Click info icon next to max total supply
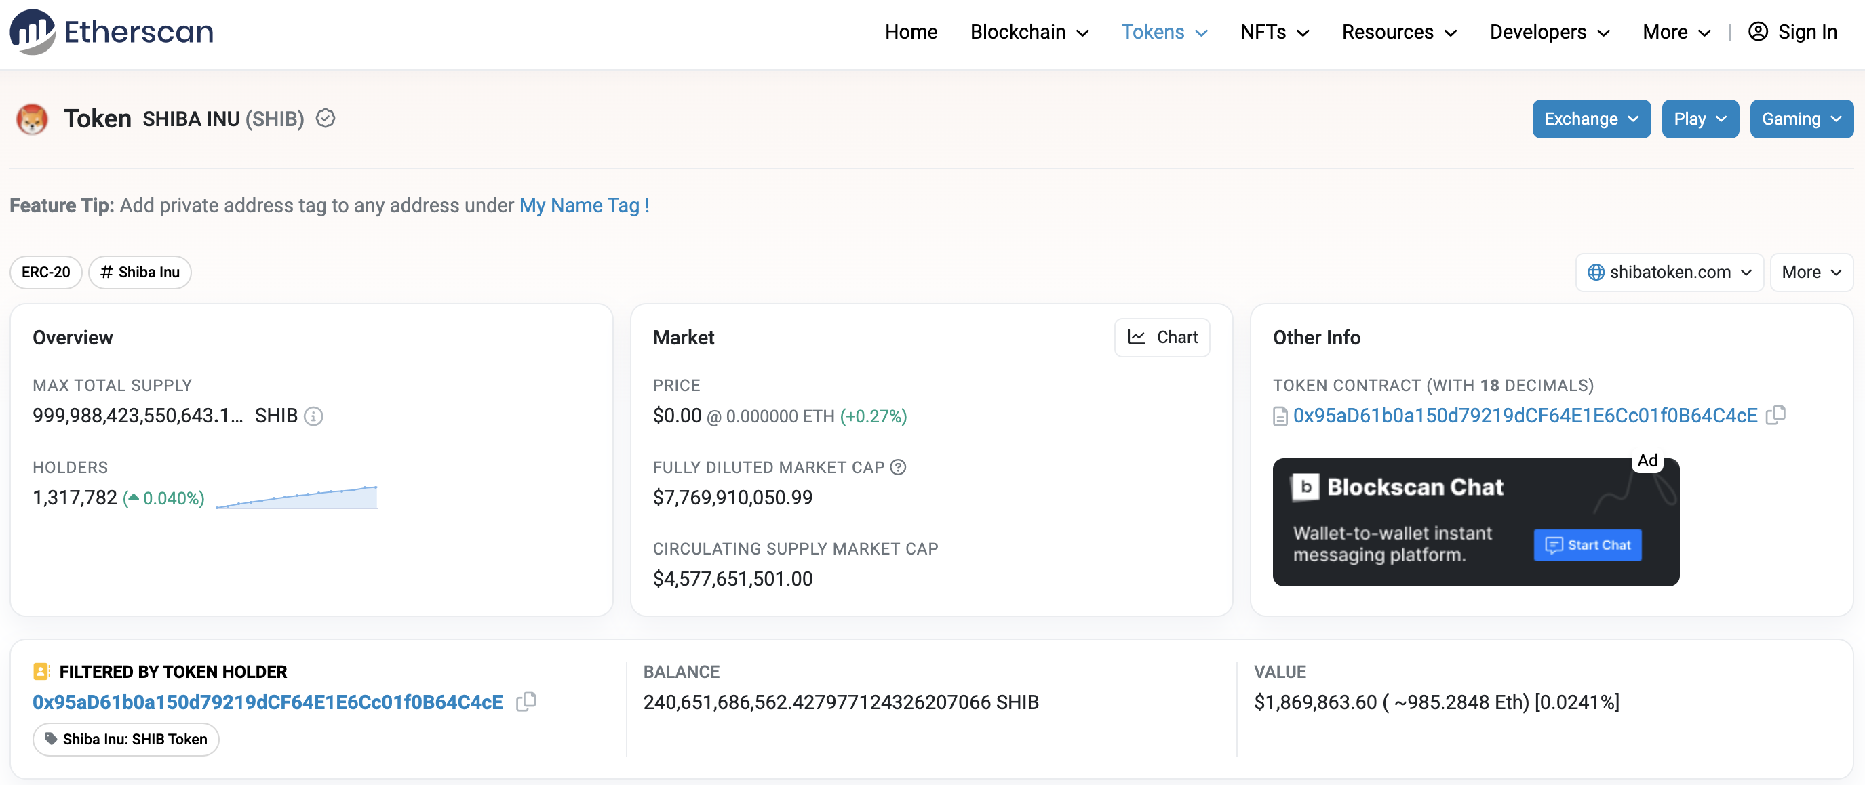The height and width of the screenshot is (785, 1865). coord(313,416)
